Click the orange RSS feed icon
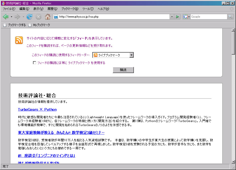The width and height of the screenshot is (236, 170). coord(19,40)
